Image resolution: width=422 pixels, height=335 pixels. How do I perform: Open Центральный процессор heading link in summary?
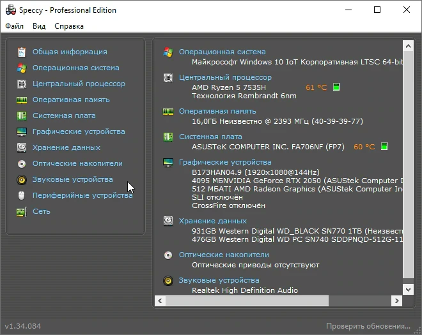225,77
